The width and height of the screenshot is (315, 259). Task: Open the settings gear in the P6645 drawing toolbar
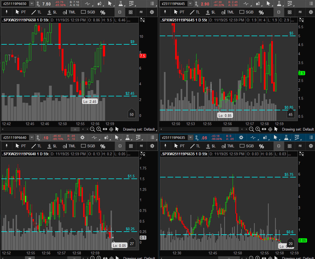[x=311, y=12]
